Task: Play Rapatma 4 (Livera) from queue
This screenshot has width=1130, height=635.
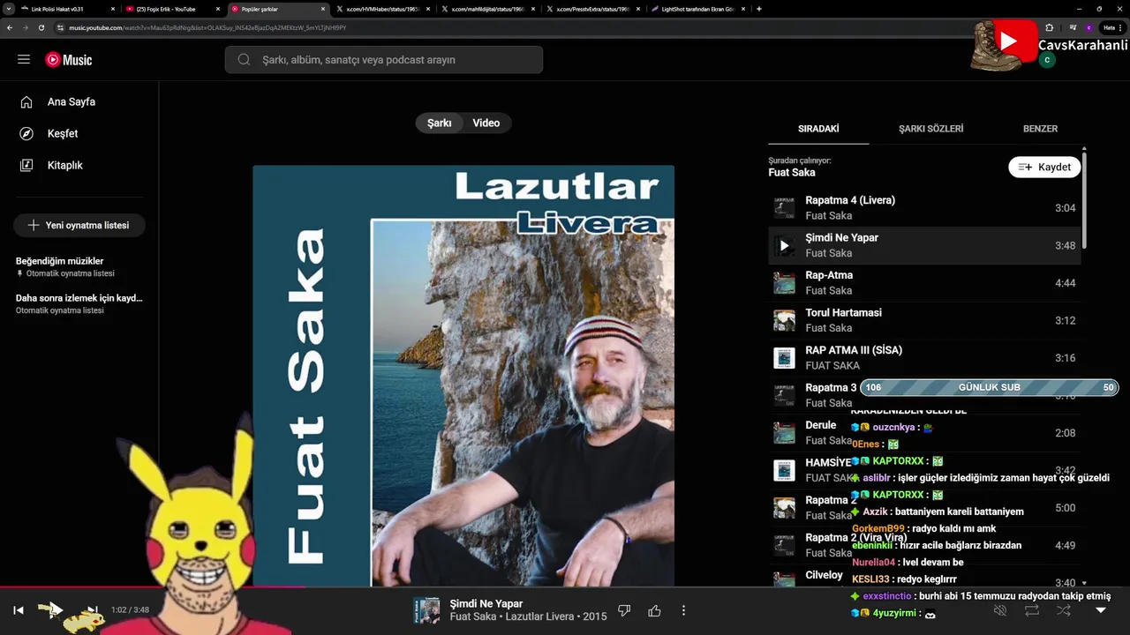Action: coord(924,208)
